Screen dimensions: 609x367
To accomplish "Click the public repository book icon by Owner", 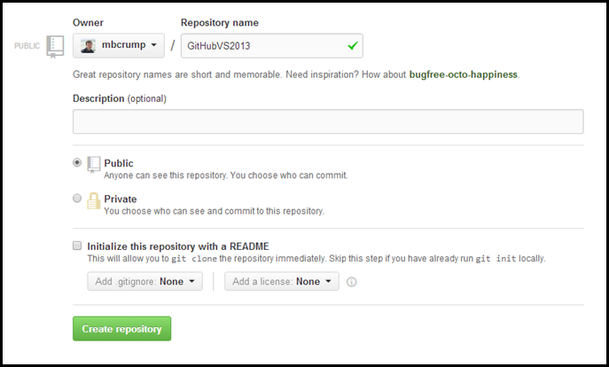I will pos(55,47).
